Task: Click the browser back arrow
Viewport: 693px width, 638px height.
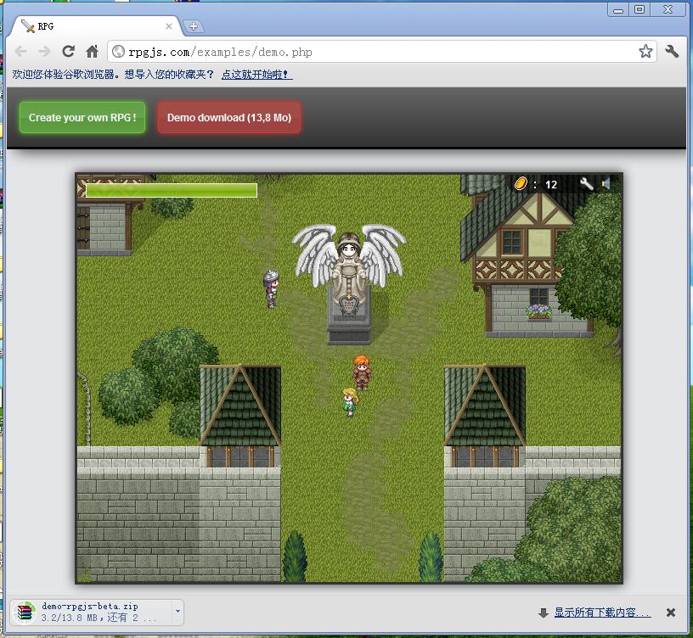Action: coord(20,52)
